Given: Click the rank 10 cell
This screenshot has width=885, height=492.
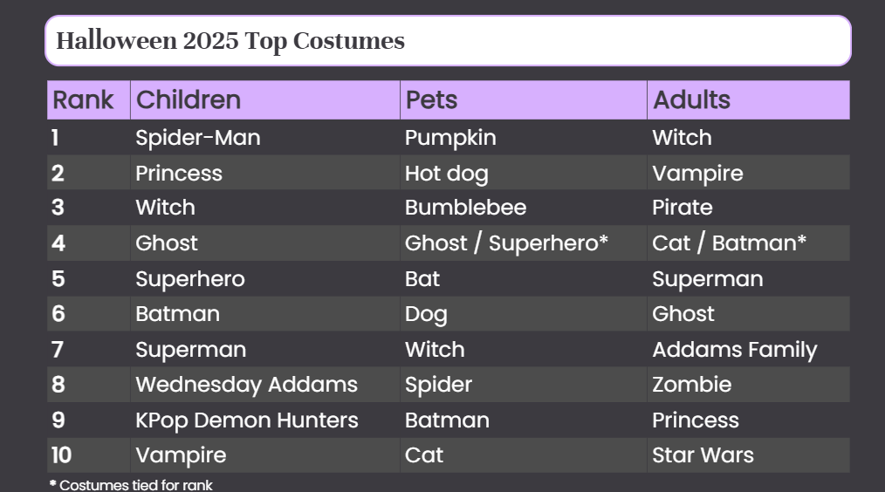Looking at the screenshot, I should point(89,455).
